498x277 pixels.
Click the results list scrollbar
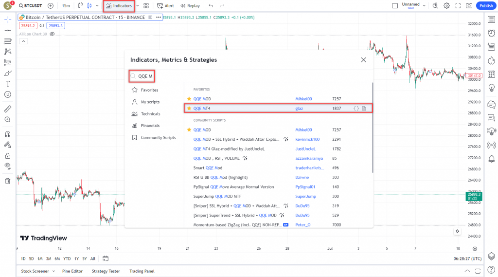coord(372,128)
